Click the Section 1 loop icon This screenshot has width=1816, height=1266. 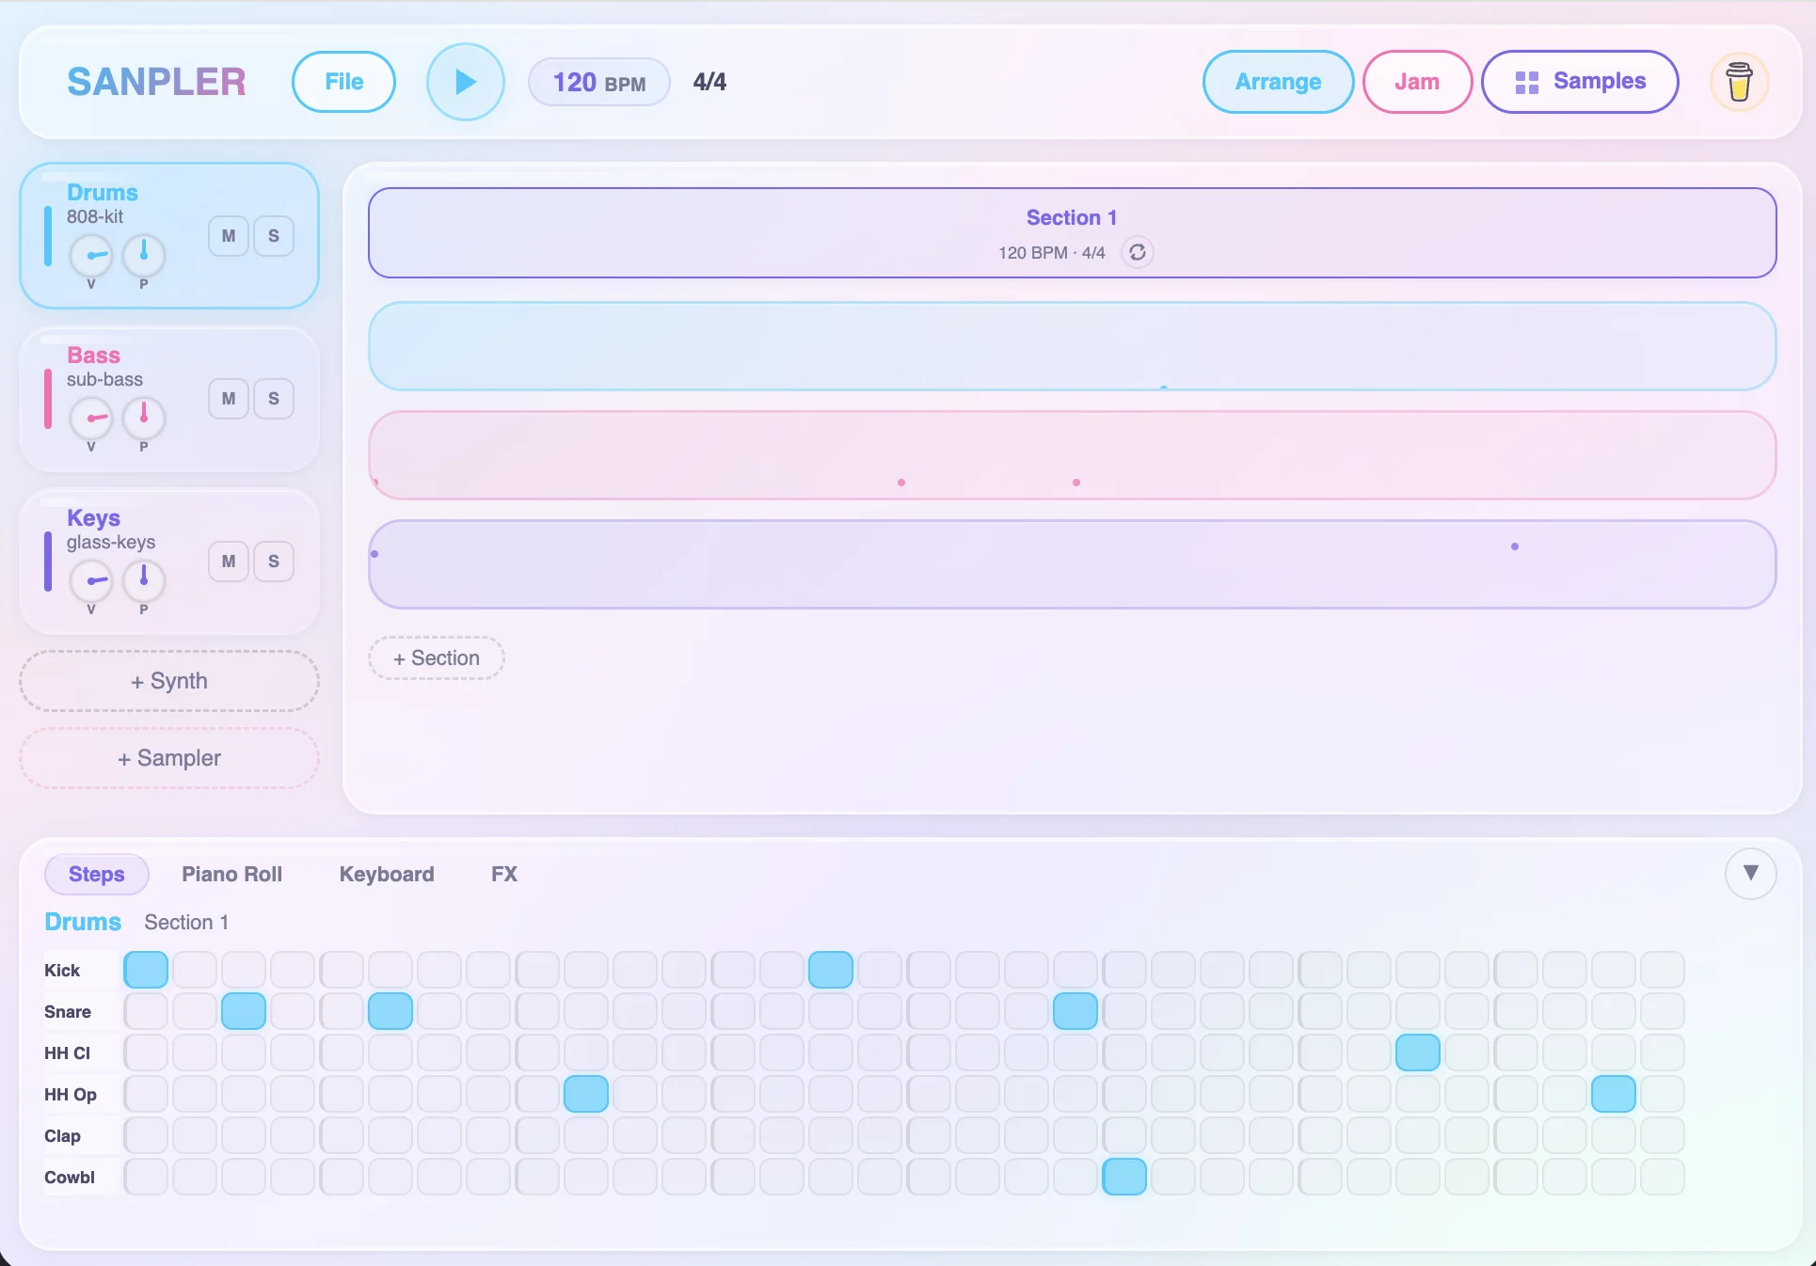click(x=1137, y=252)
